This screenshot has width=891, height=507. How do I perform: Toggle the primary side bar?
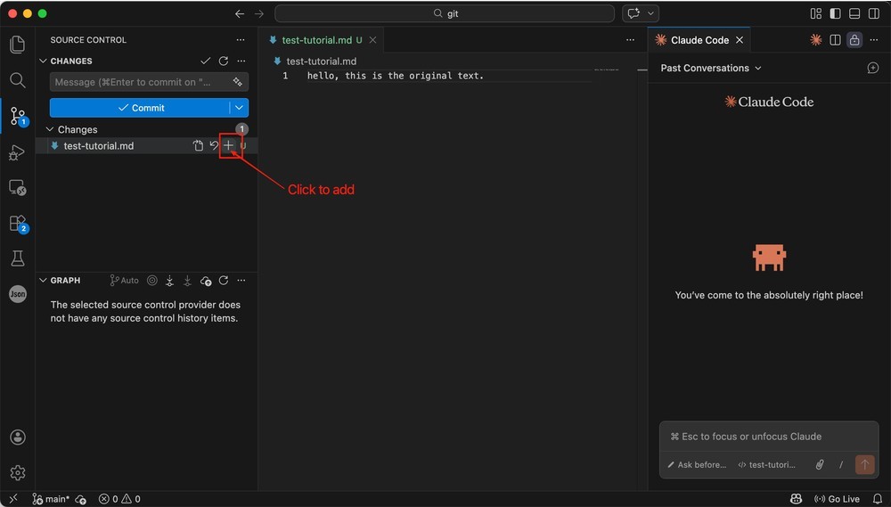click(x=836, y=13)
